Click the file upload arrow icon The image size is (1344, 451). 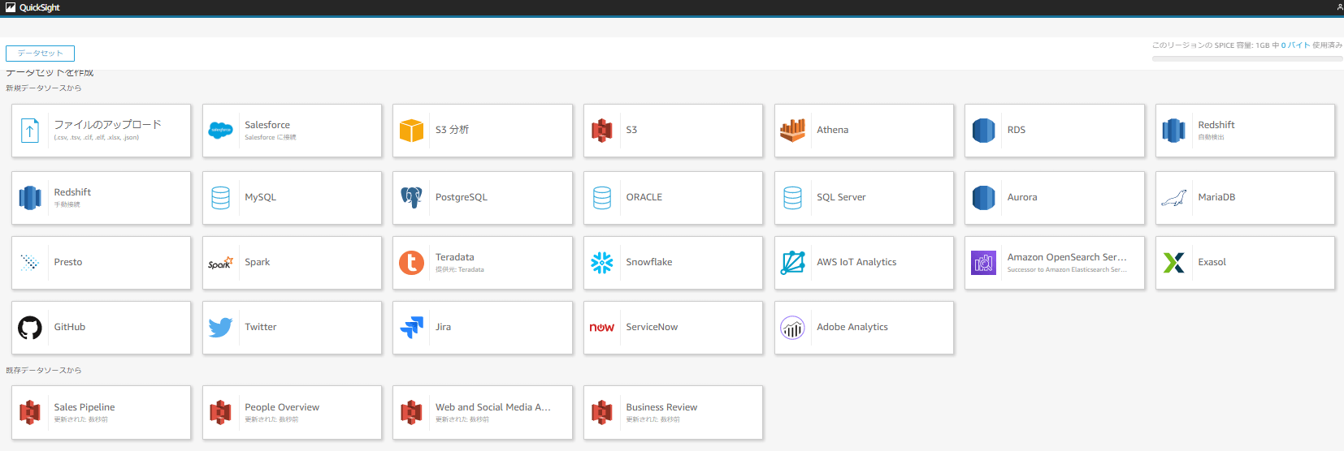(x=30, y=130)
